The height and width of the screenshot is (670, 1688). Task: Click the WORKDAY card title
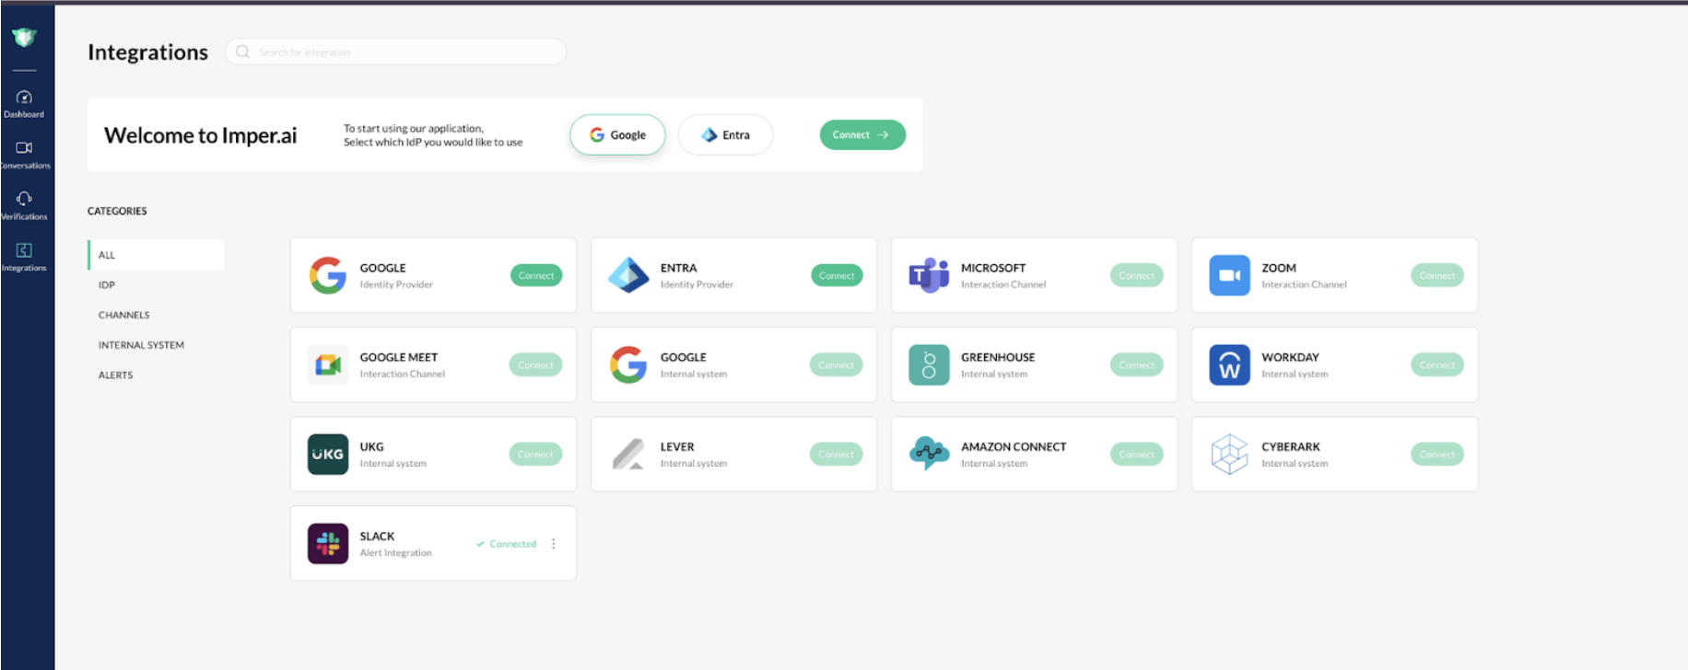pos(1290,357)
